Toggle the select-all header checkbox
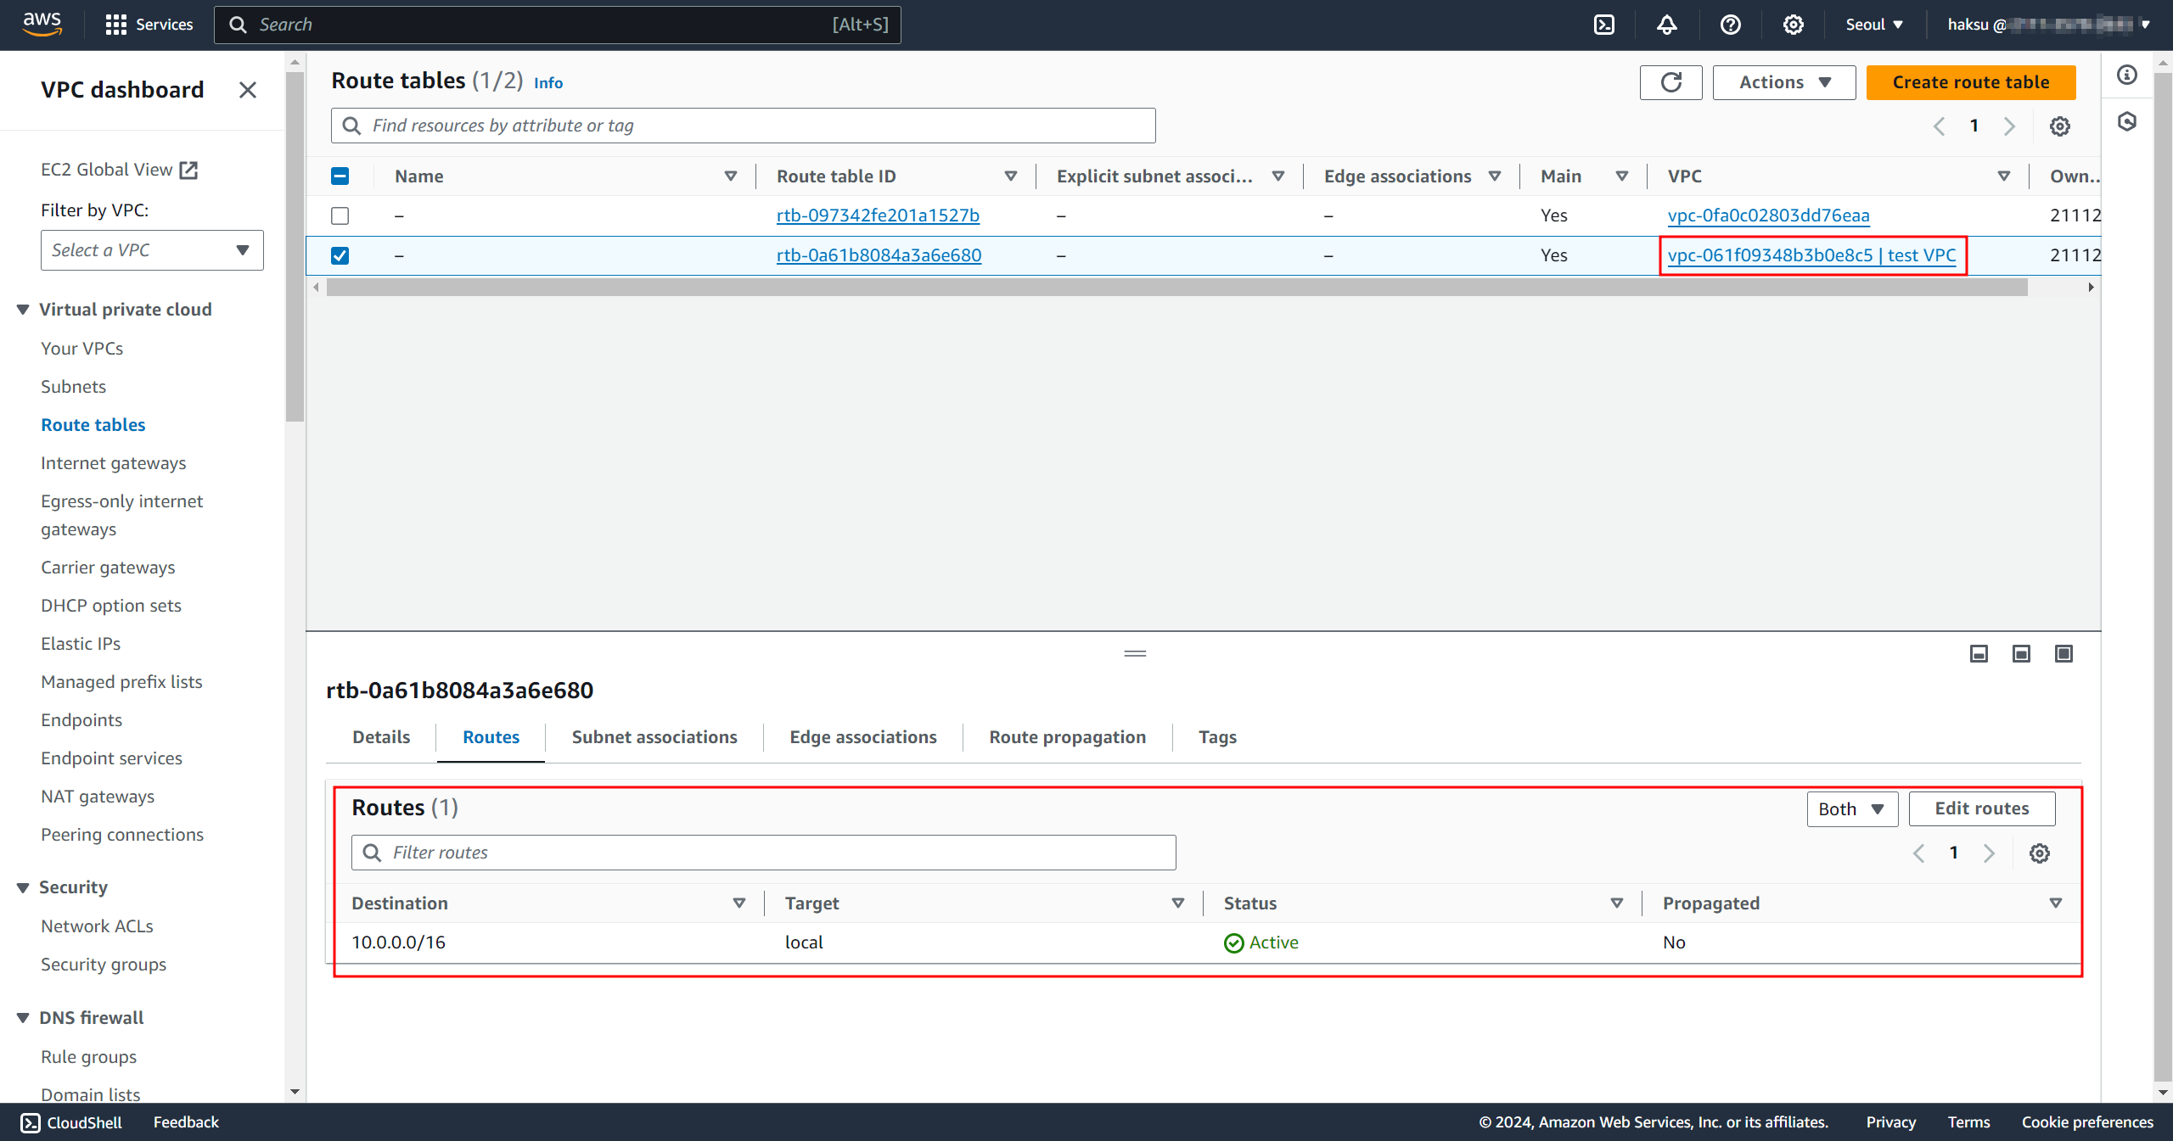Image resolution: width=2173 pixels, height=1141 pixels. [x=340, y=176]
